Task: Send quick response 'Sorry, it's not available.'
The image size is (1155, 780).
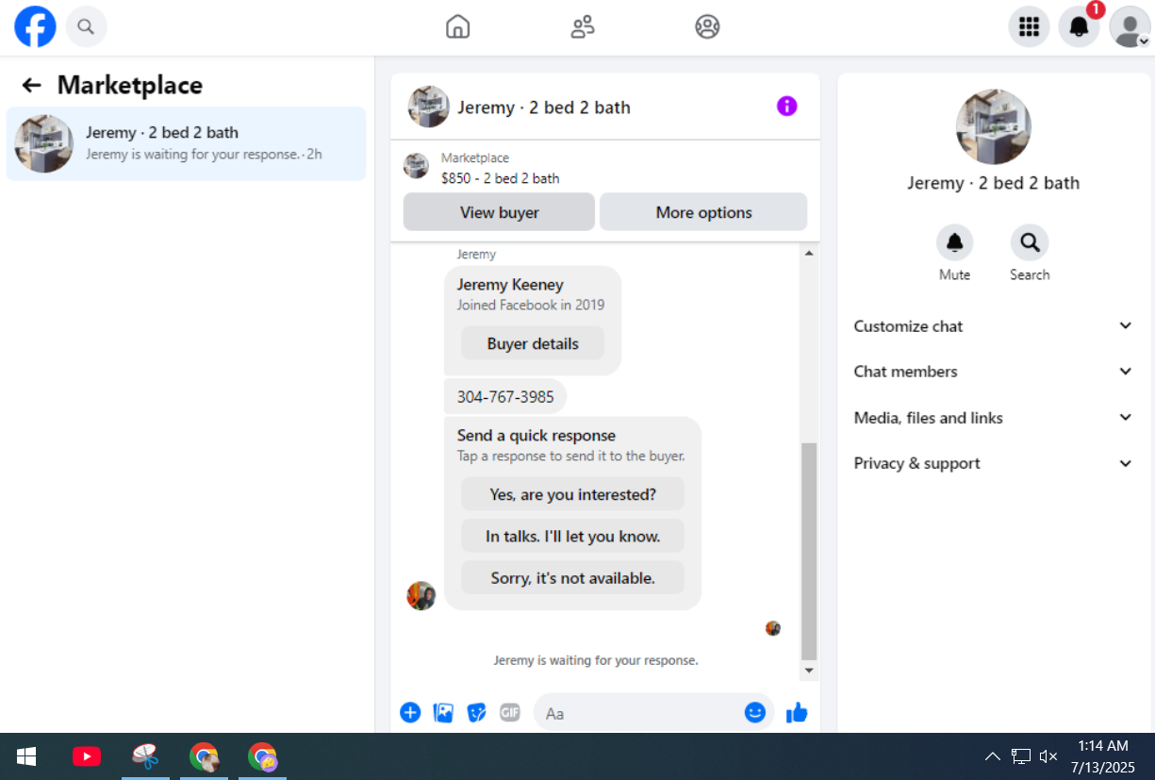Action: (x=572, y=578)
